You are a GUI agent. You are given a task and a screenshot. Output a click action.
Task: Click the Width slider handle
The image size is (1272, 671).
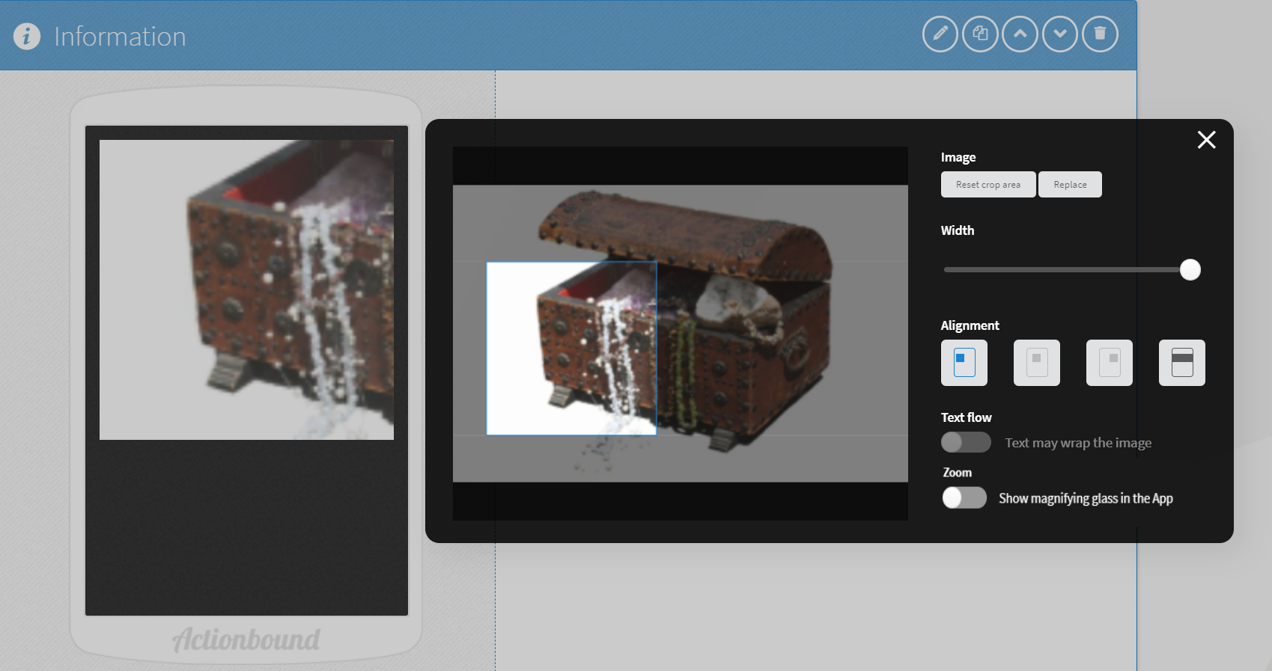1190,269
